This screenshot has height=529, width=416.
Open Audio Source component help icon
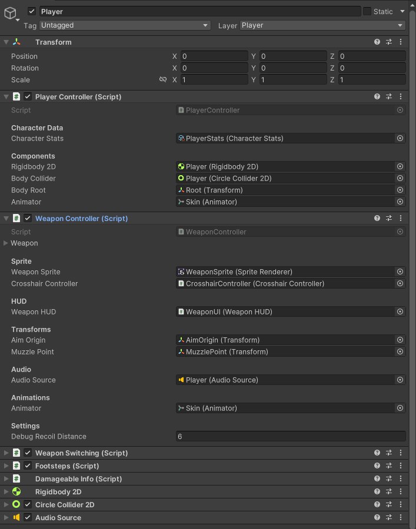[377, 517]
